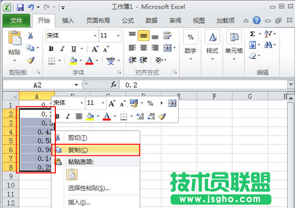295x208 pixels.
Task: Click the Undo arrow icon
Action: (x=31, y=7)
